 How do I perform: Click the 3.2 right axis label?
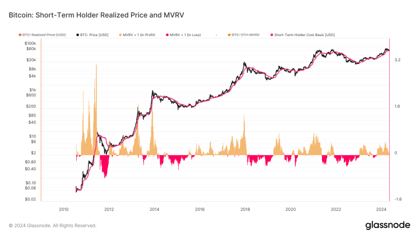[397, 60]
